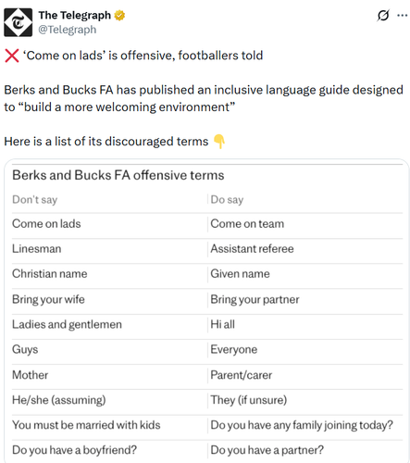410x463 pixels.
Task: Open the Grok slash-circle icon
Action: pyautogui.click(x=383, y=15)
